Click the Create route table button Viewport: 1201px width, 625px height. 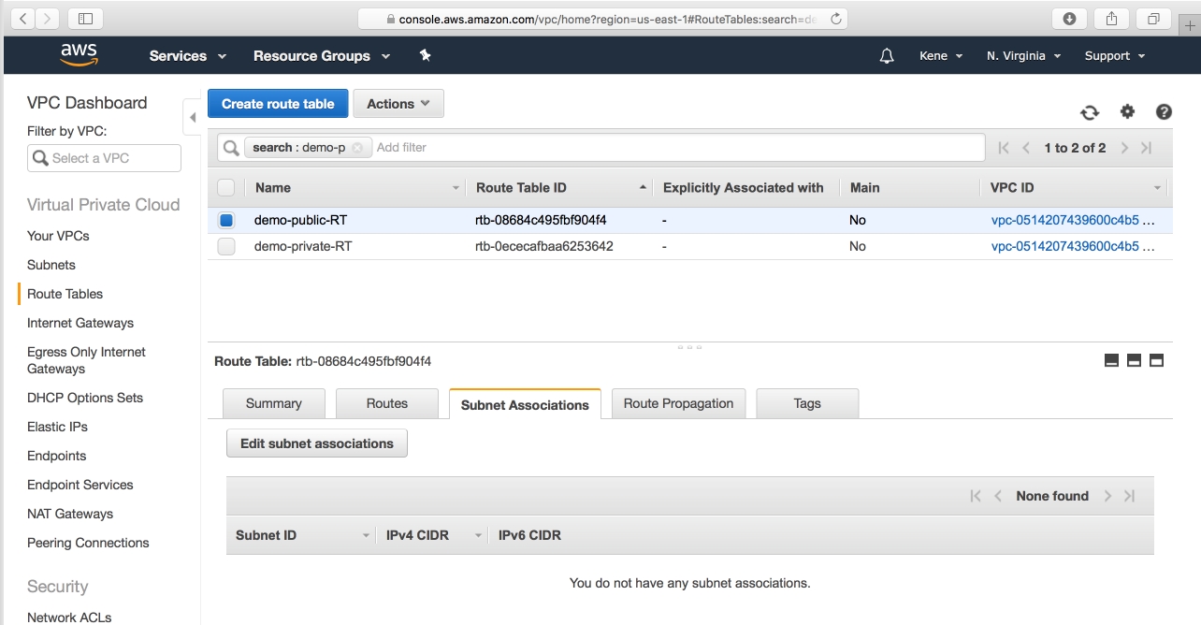(278, 104)
